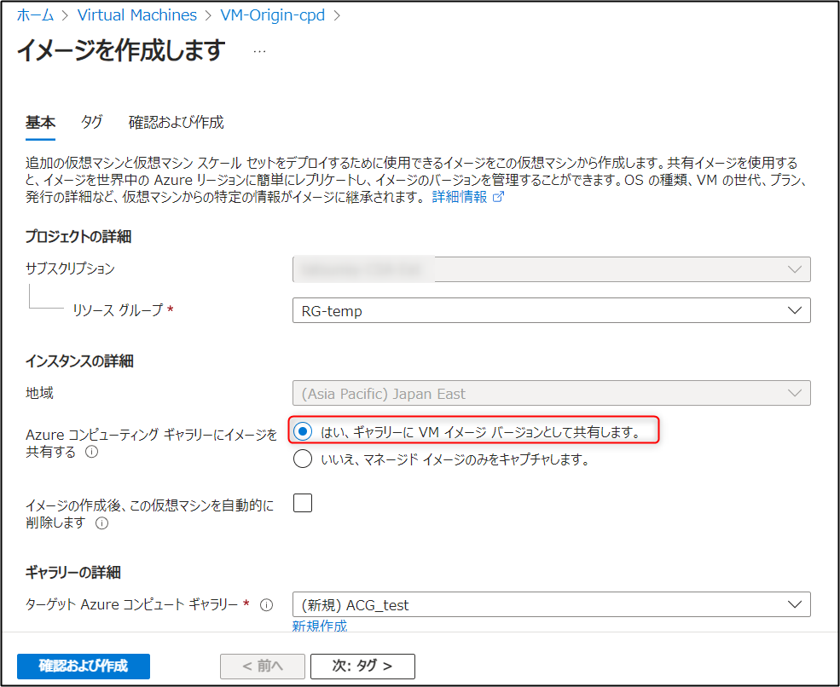Click info icon next to 共有する label
Screen dimensions: 840x687
coord(91,452)
